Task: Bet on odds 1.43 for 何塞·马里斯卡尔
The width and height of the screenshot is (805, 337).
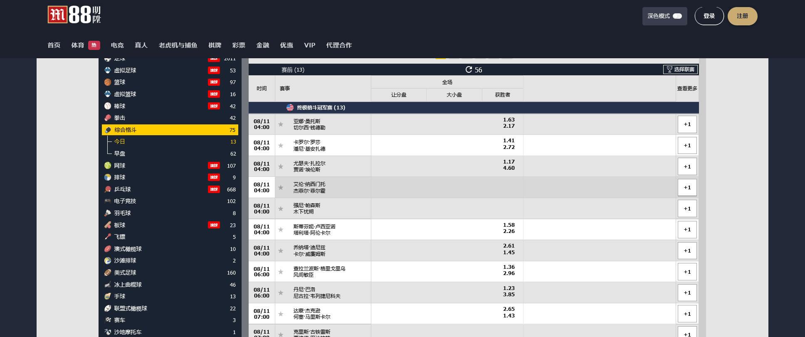Action: pos(509,316)
